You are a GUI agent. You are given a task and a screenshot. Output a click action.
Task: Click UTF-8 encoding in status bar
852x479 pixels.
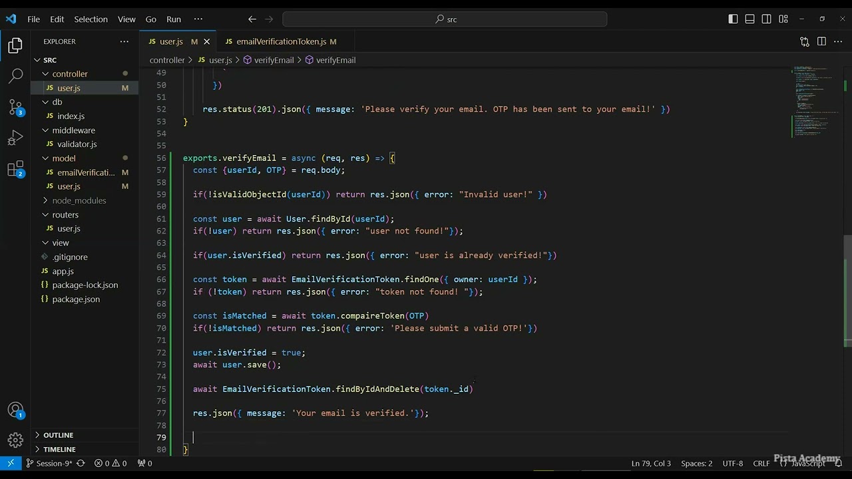pyautogui.click(x=732, y=463)
